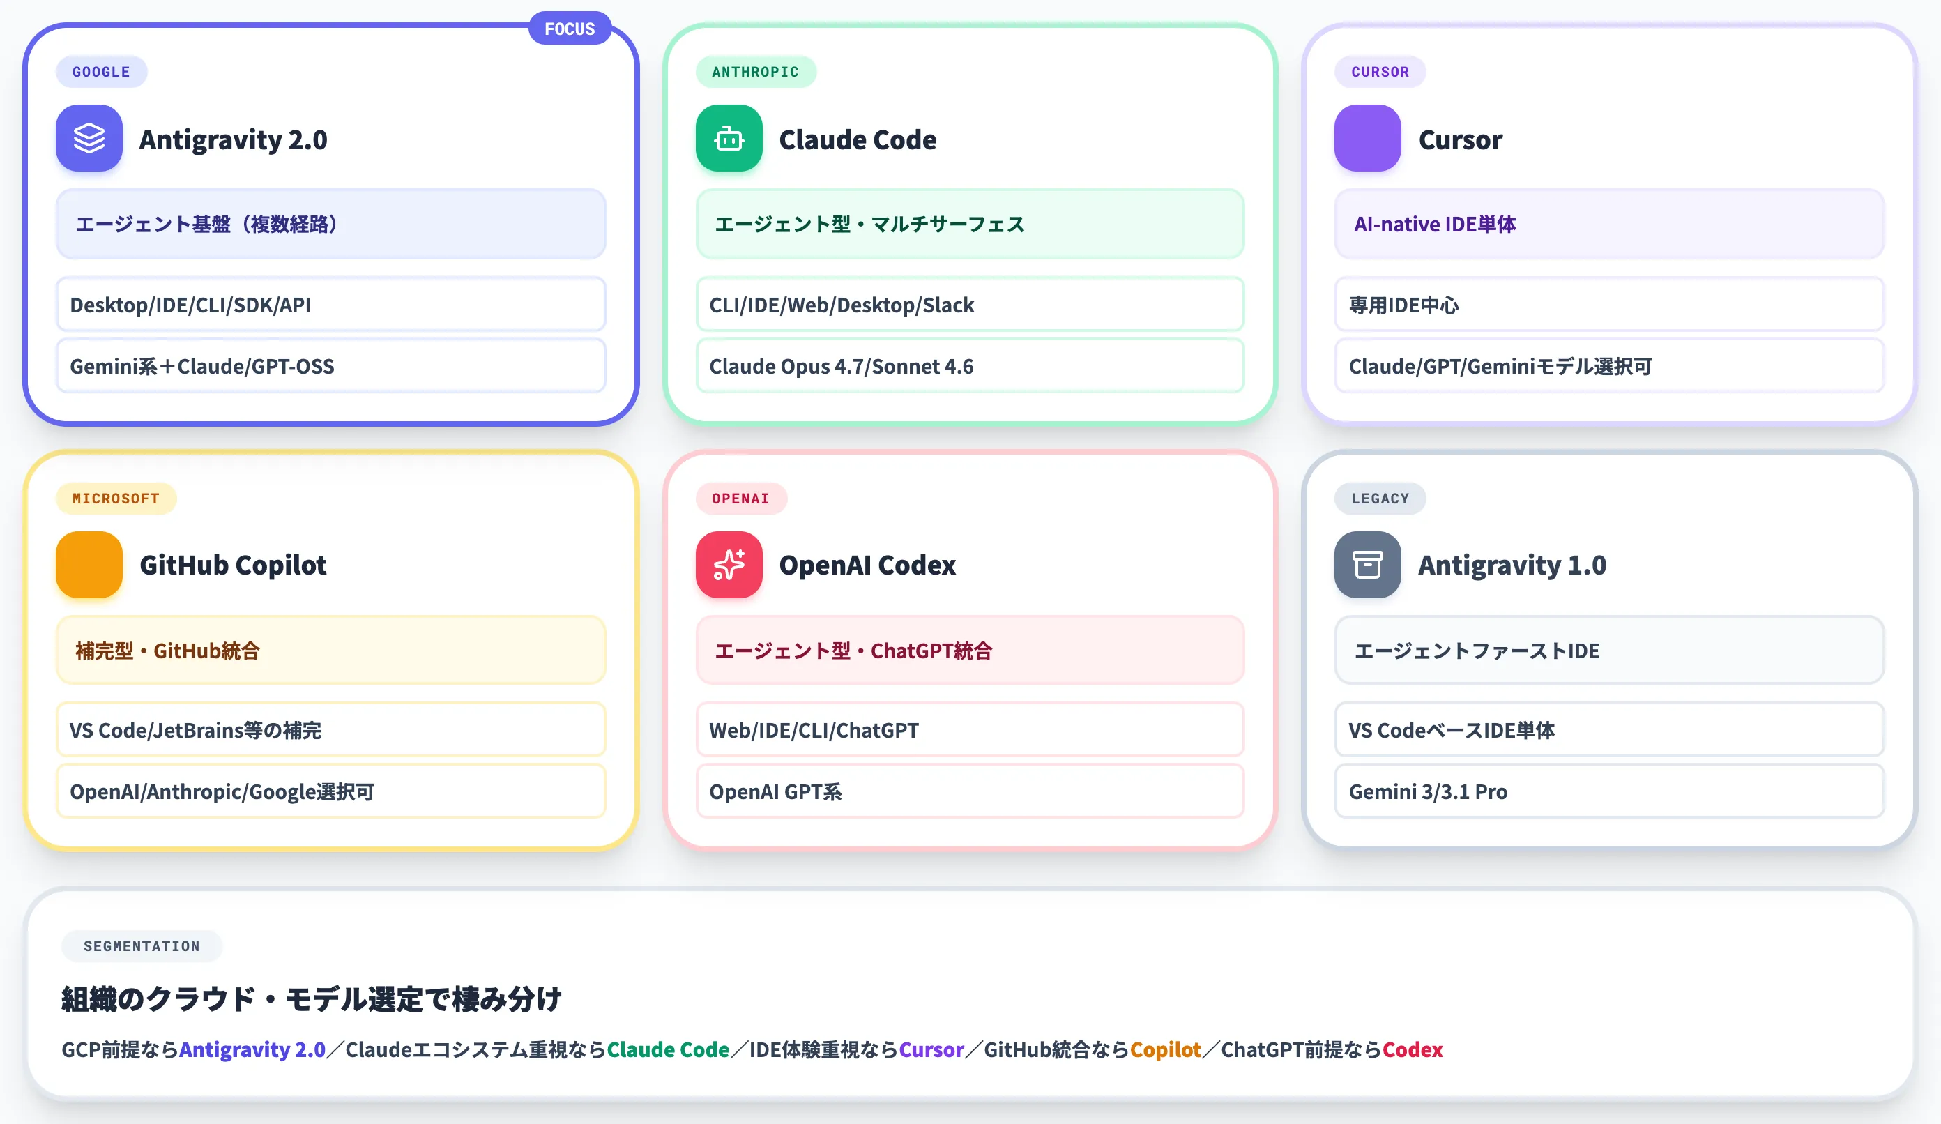Click the red Codex text in summary
Screen dimensions: 1941x1124
(x=1413, y=1049)
